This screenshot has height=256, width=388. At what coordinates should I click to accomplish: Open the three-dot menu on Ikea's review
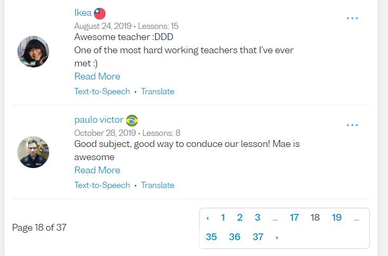coord(352,18)
